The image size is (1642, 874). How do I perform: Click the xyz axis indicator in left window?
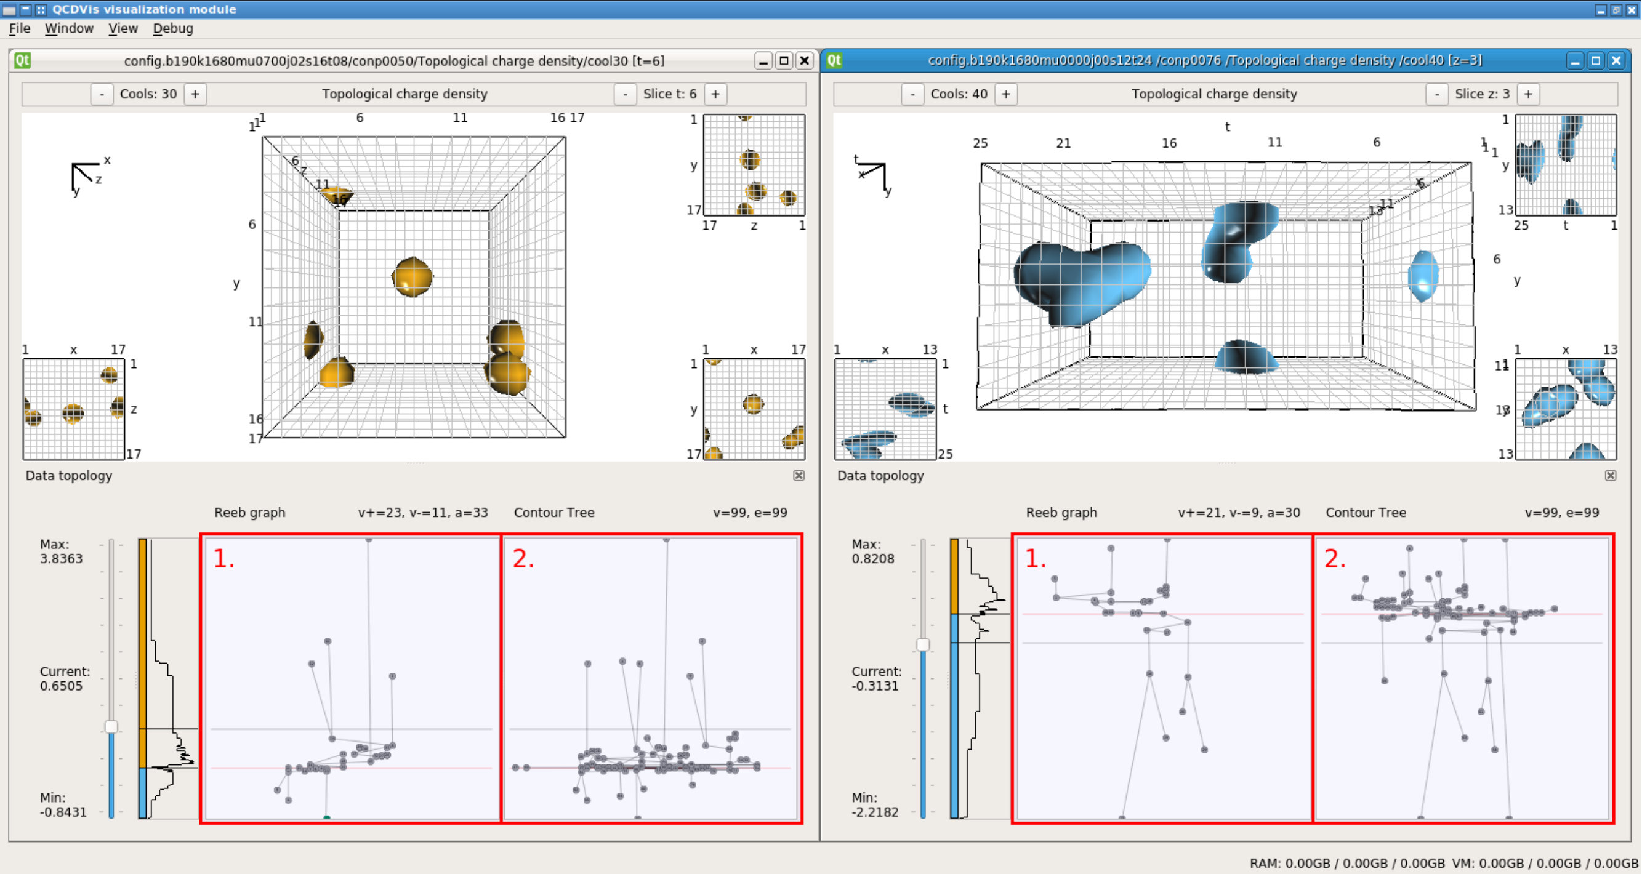[90, 178]
